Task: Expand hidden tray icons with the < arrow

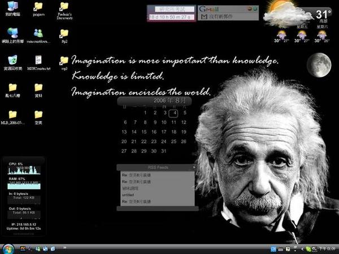Action: coord(302,249)
